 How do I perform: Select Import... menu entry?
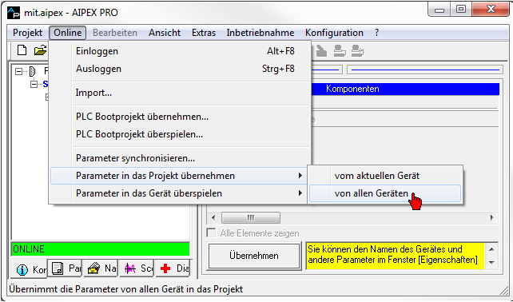tap(180, 93)
